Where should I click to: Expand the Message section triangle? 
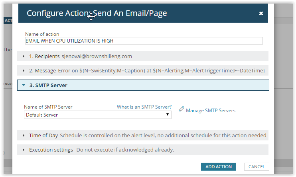point(24,71)
